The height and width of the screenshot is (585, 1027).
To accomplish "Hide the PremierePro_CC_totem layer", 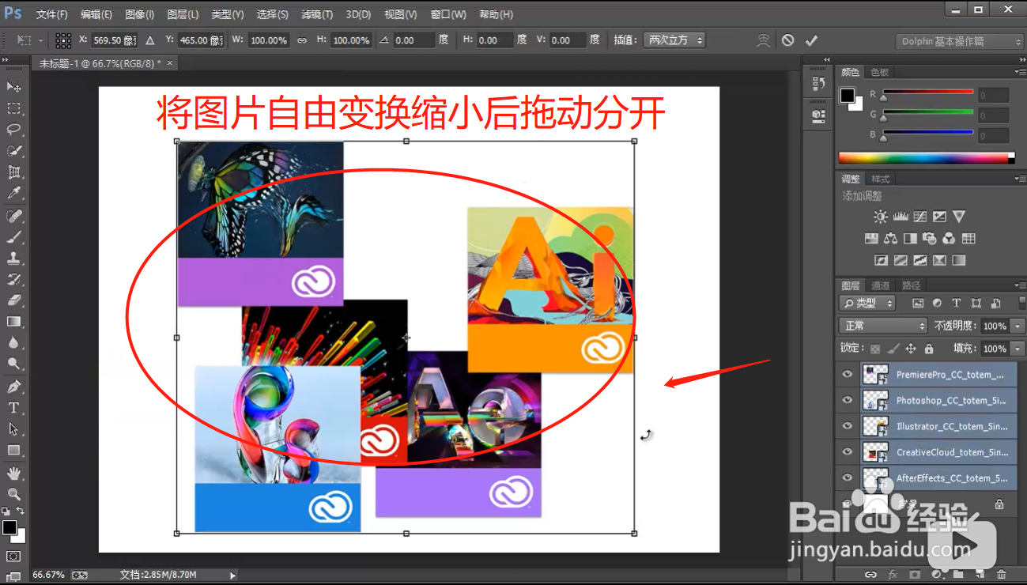I will point(847,374).
